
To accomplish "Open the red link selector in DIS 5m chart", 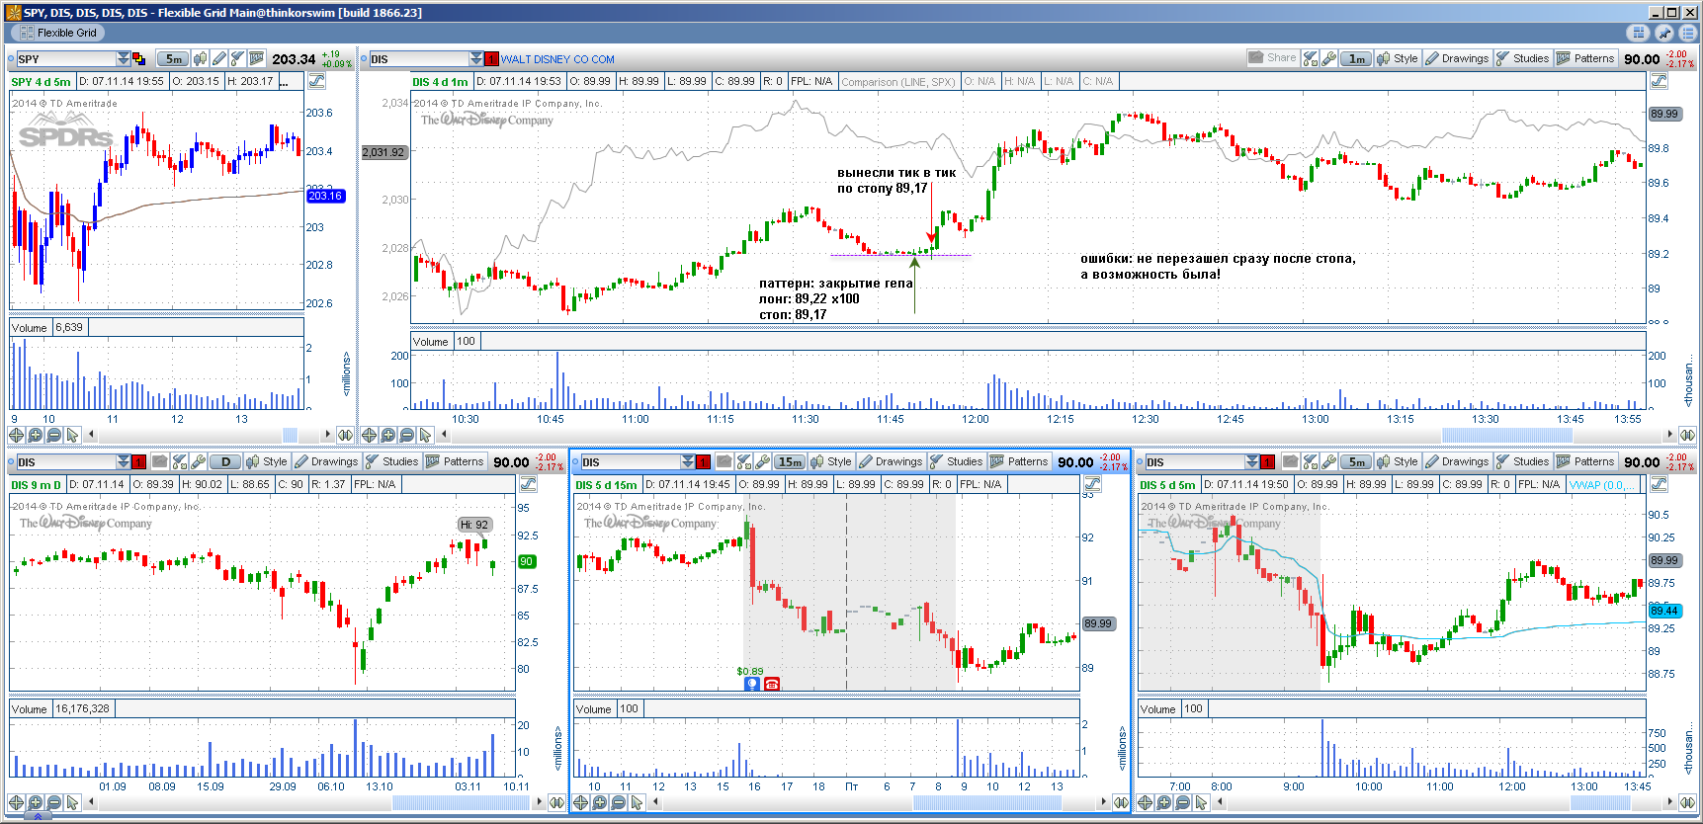I will (x=1268, y=461).
